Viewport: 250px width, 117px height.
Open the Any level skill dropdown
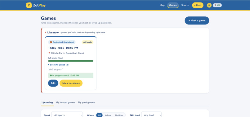[x=151, y=115]
